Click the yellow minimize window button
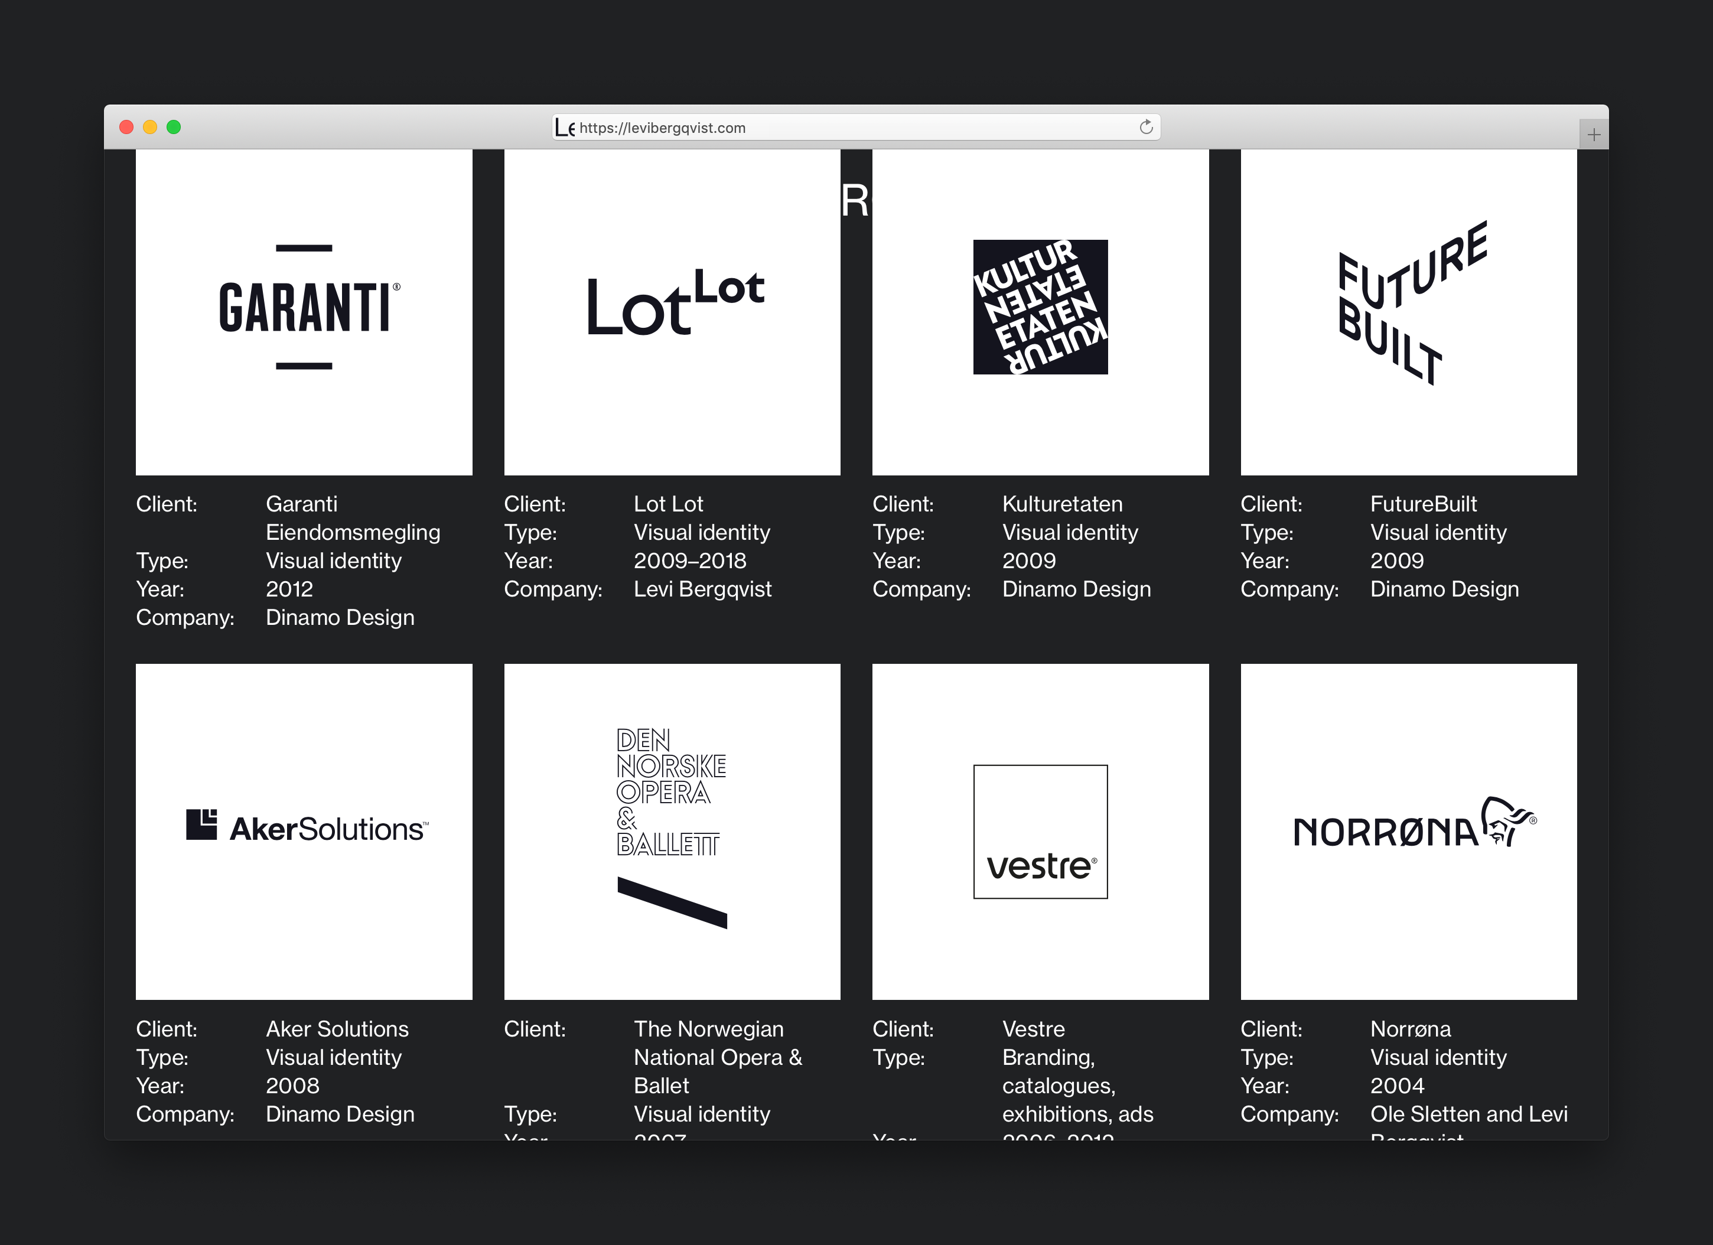 point(150,127)
